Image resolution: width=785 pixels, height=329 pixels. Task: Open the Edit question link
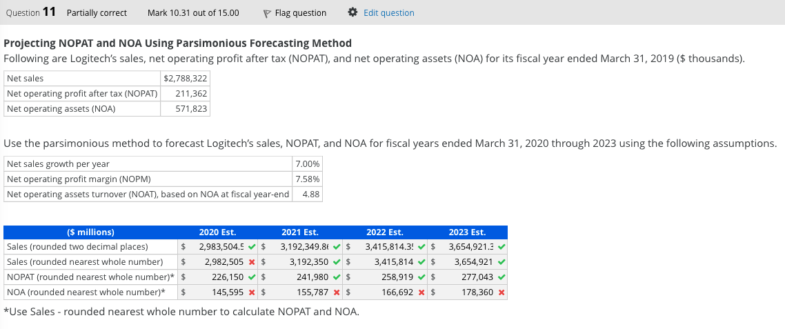pos(388,13)
